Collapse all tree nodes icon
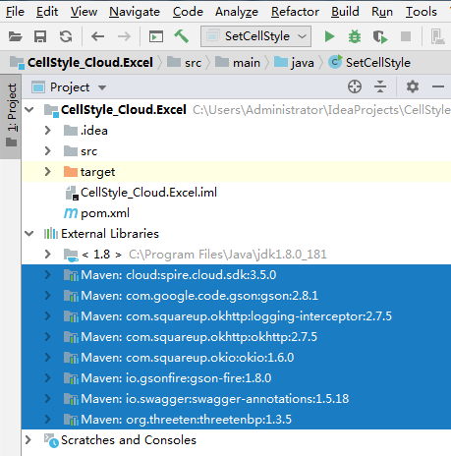Viewport: 451px width, 456px height. [380, 86]
